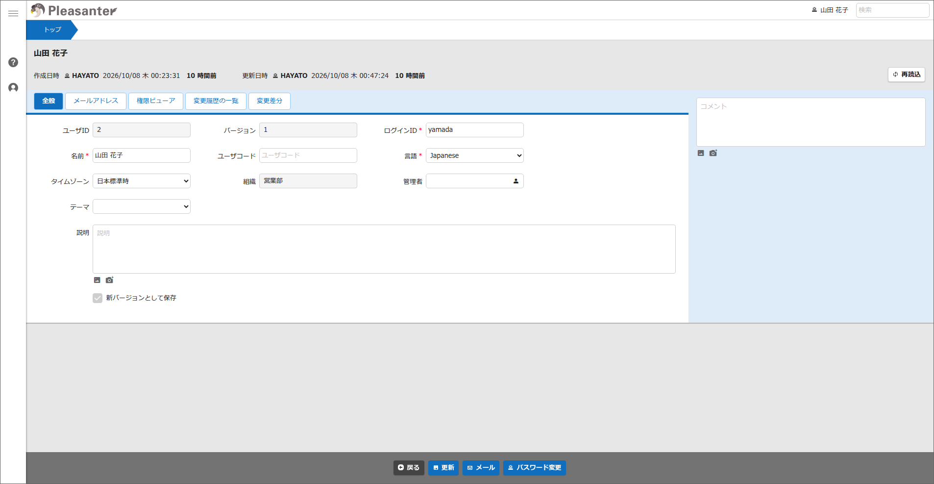
Task: Open the user account icon in sidebar
Action: click(13, 88)
